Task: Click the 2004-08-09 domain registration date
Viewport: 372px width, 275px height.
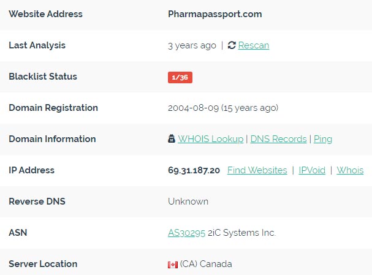Action: 193,108
